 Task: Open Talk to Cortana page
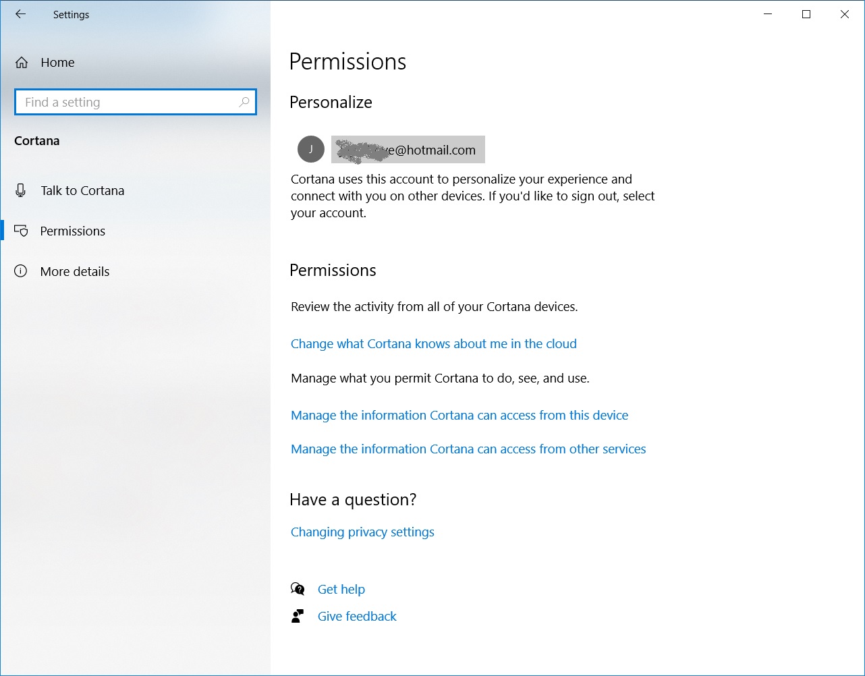point(82,191)
